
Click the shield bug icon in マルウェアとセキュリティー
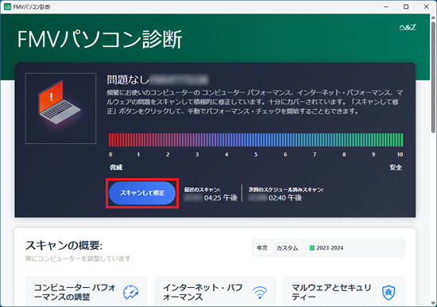(x=389, y=292)
